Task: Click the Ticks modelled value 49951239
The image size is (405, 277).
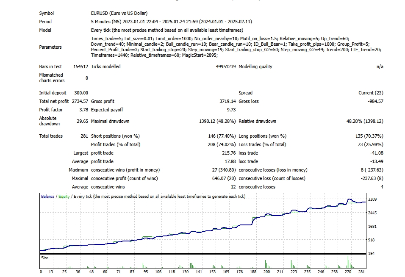Action: click(226, 66)
